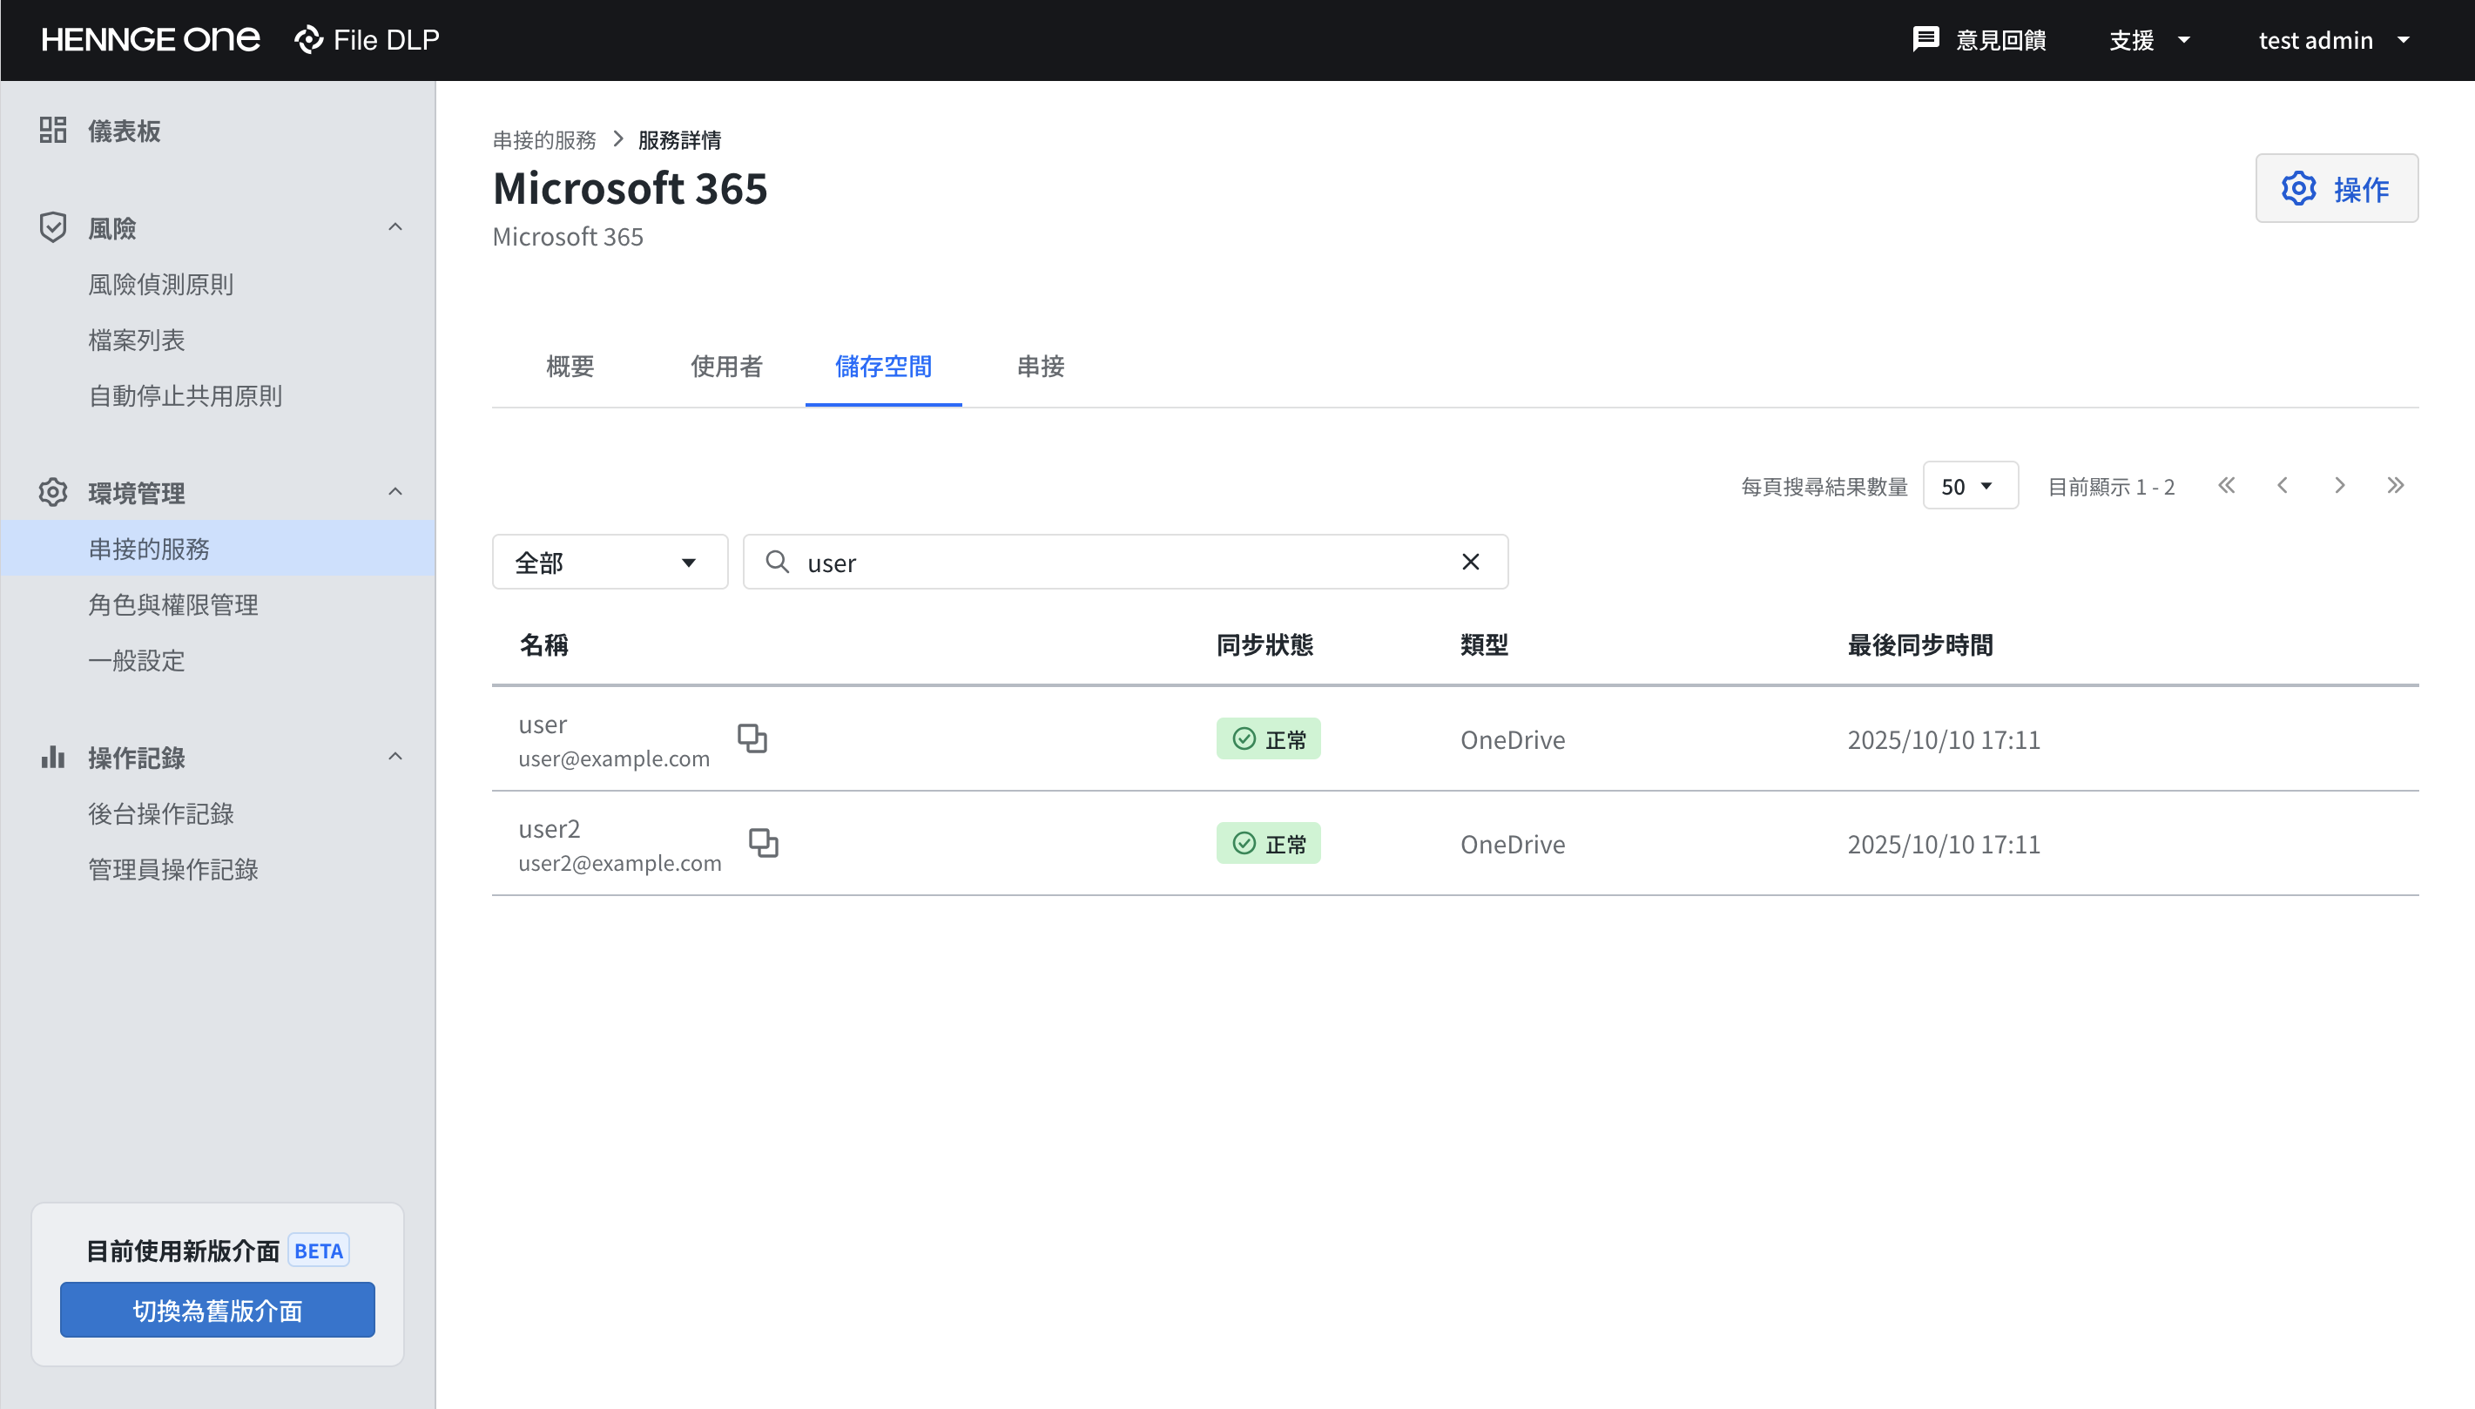Go to last page of results

[x=2396, y=486]
